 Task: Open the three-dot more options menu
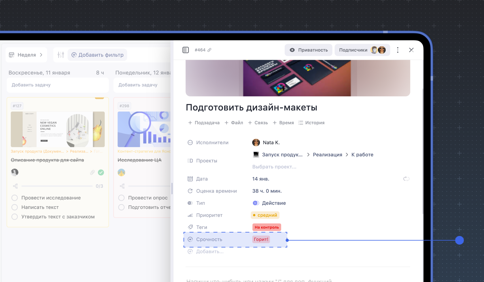(x=398, y=50)
